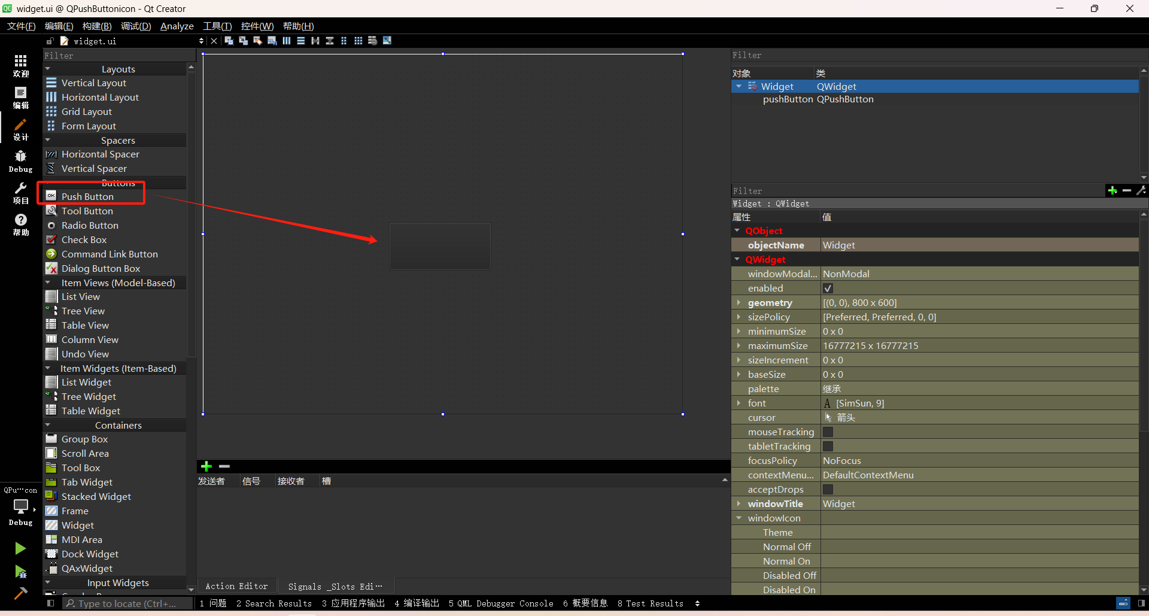Image resolution: width=1149 pixels, height=616 pixels.
Task: Expand the sizePolicy property
Action: (x=738, y=317)
